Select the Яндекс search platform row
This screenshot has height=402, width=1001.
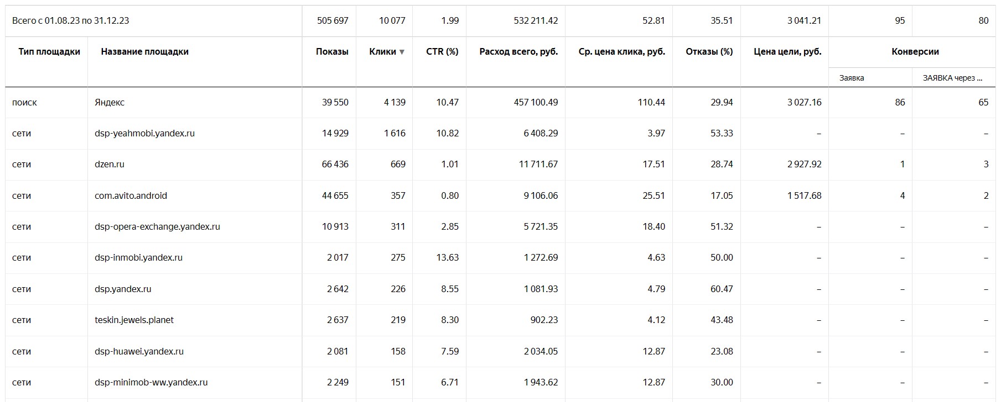click(500, 102)
